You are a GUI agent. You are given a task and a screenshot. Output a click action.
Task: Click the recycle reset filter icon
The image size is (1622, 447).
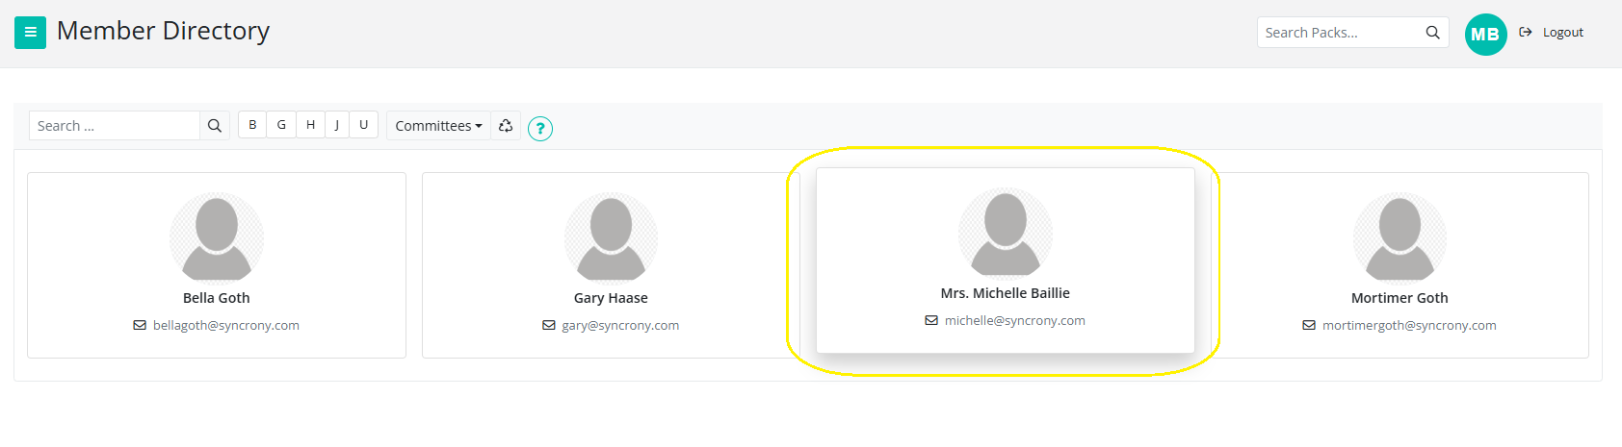point(506,126)
